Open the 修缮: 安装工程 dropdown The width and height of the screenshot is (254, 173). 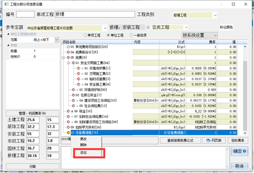[x=148, y=27]
